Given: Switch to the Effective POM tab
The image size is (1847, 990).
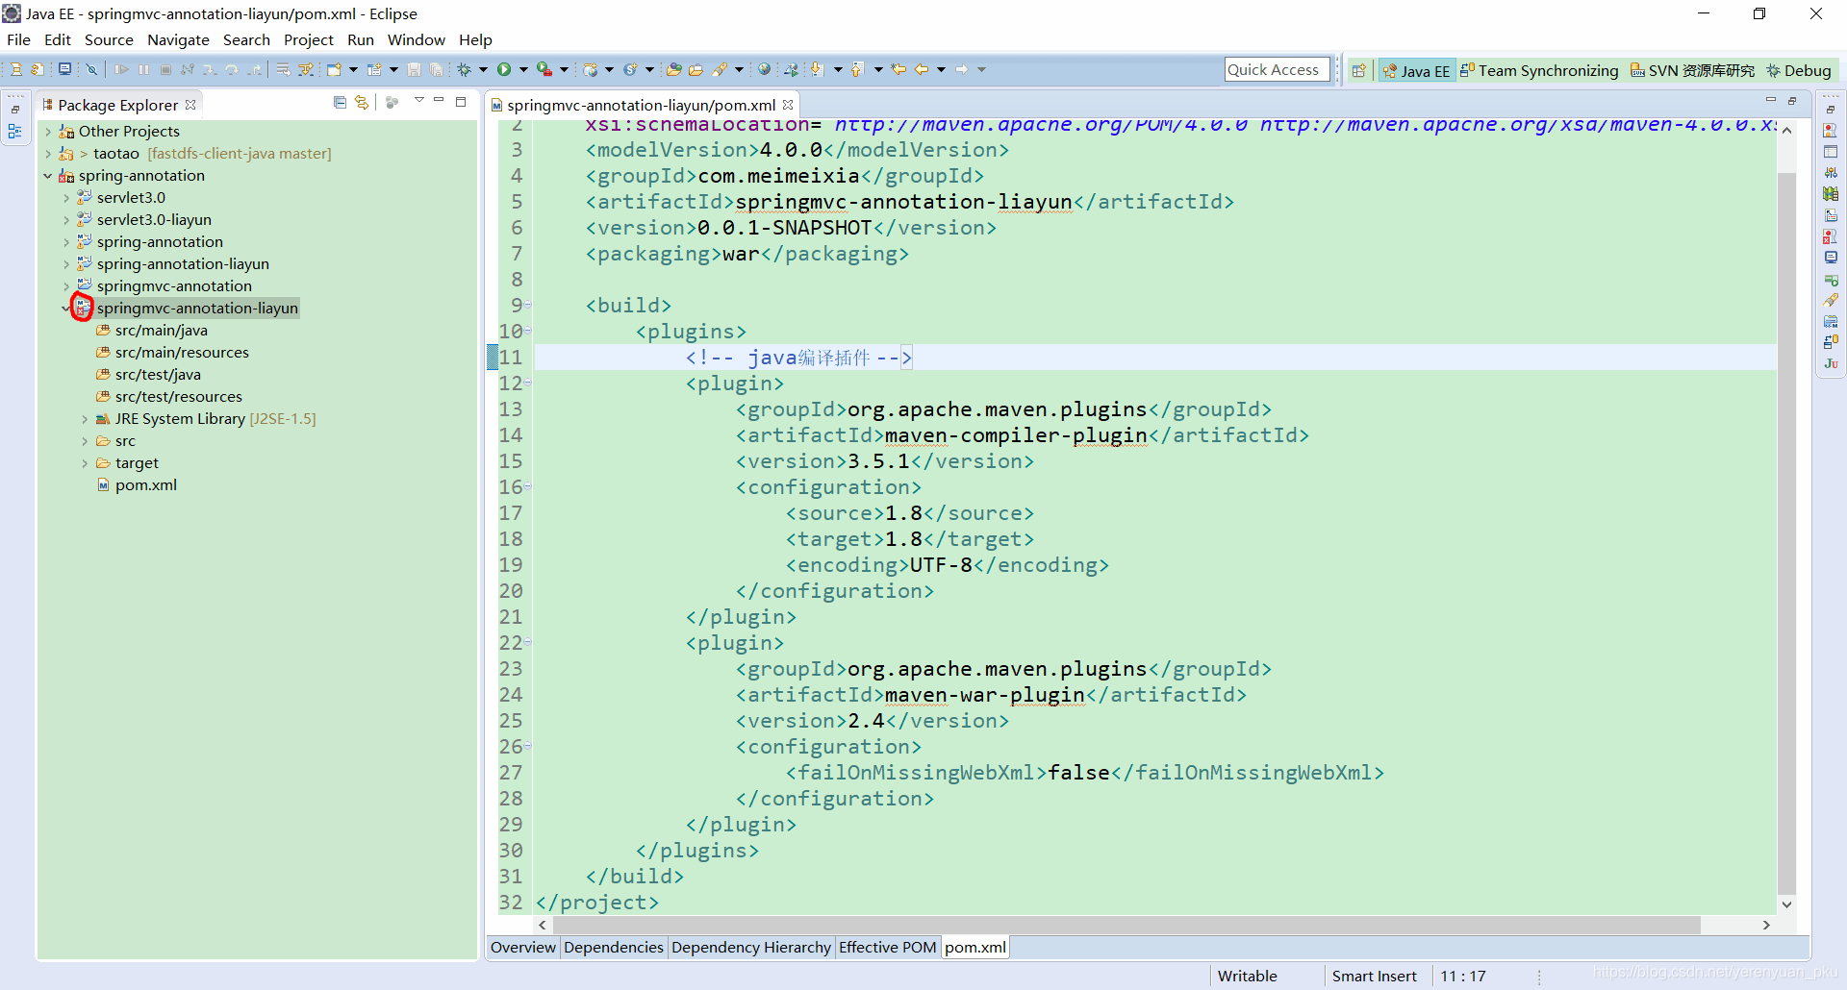Looking at the screenshot, I should (887, 948).
